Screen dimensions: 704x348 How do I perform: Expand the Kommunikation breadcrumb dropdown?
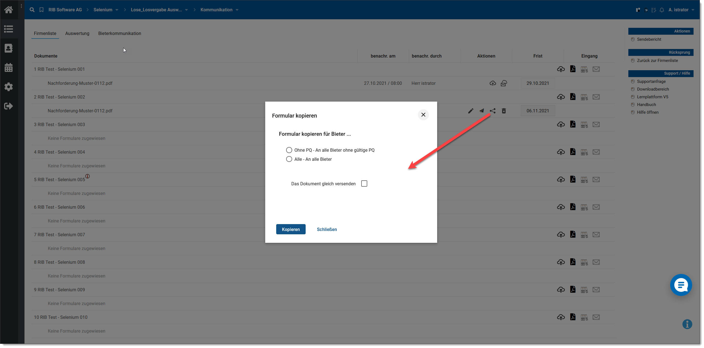coord(237,10)
